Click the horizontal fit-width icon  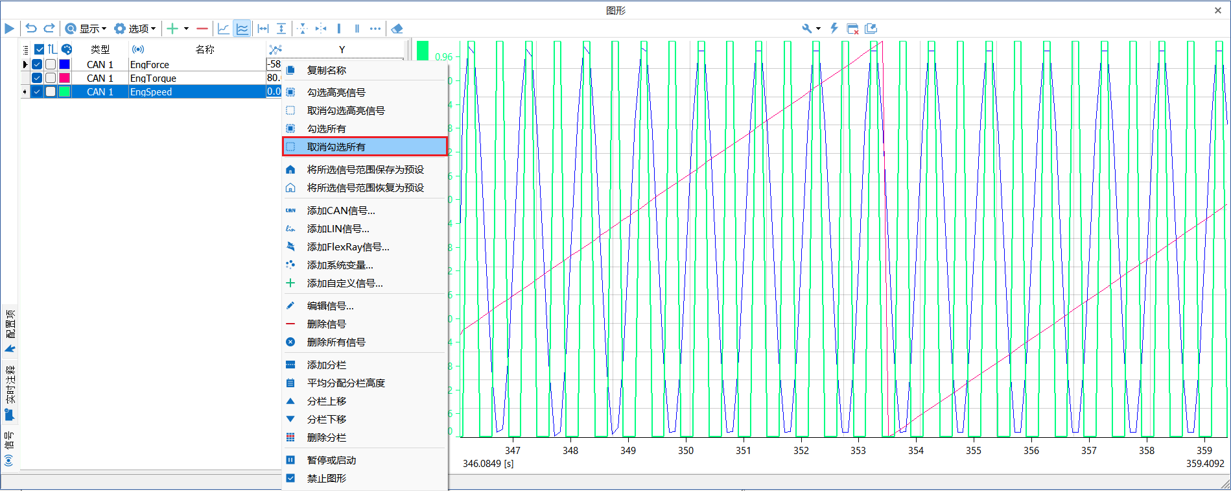[263, 29]
